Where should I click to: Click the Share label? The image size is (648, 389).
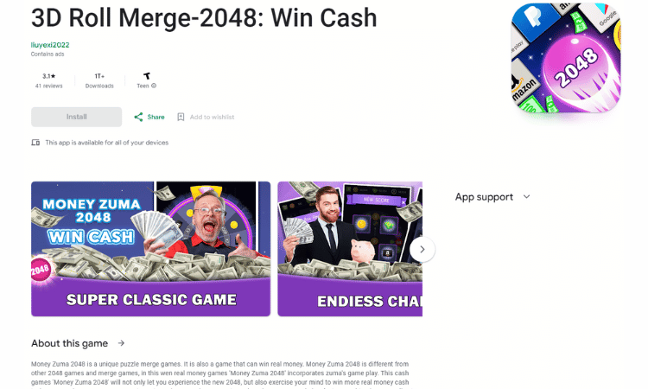click(x=156, y=117)
